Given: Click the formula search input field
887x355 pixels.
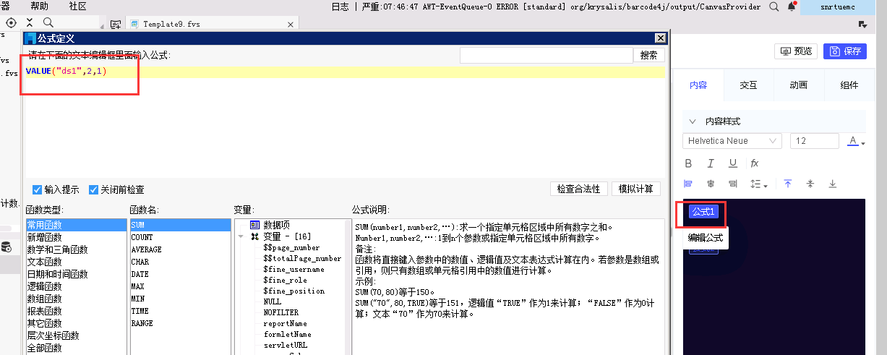Looking at the screenshot, I should (547, 55).
